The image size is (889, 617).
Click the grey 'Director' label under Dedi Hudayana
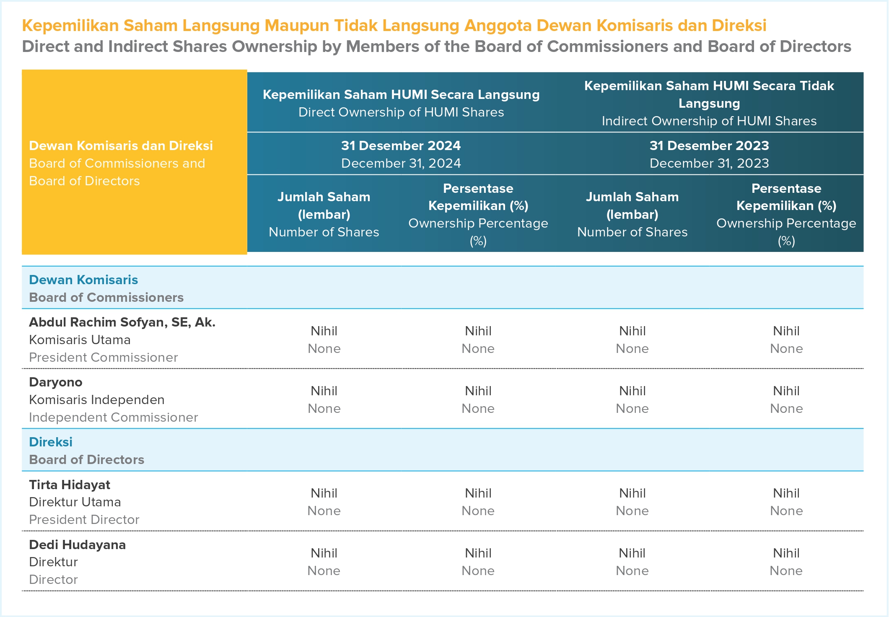tap(53, 580)
